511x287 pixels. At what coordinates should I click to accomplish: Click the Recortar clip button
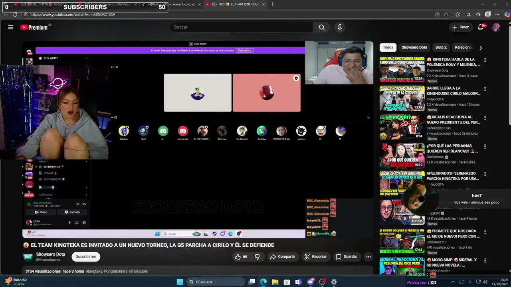point(315,257)
